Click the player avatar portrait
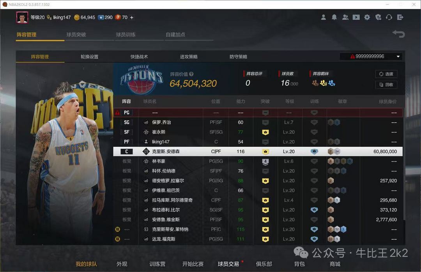 point(22,18)
